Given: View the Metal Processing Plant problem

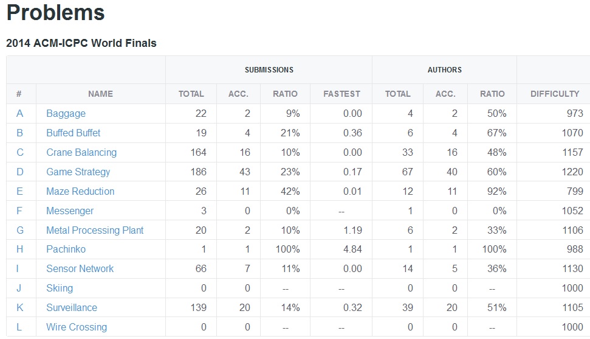Looking at the screenshot, I should point(95,230).
